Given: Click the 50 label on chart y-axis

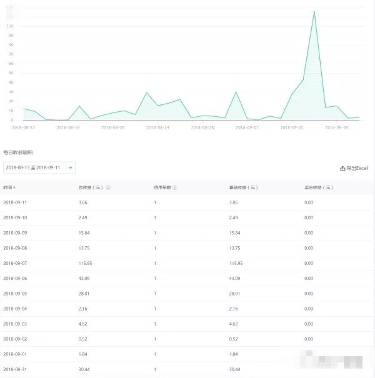Looking at the screenshot, I should [11, 73].
